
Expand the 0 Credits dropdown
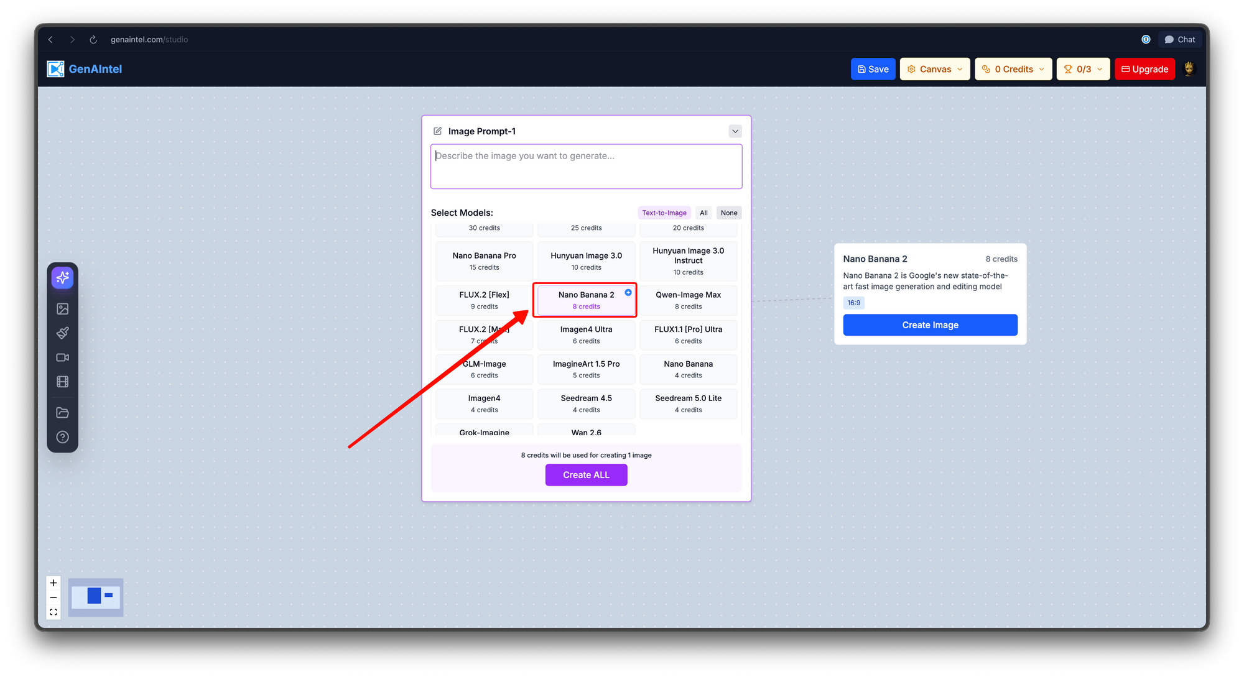point(1013,69)
